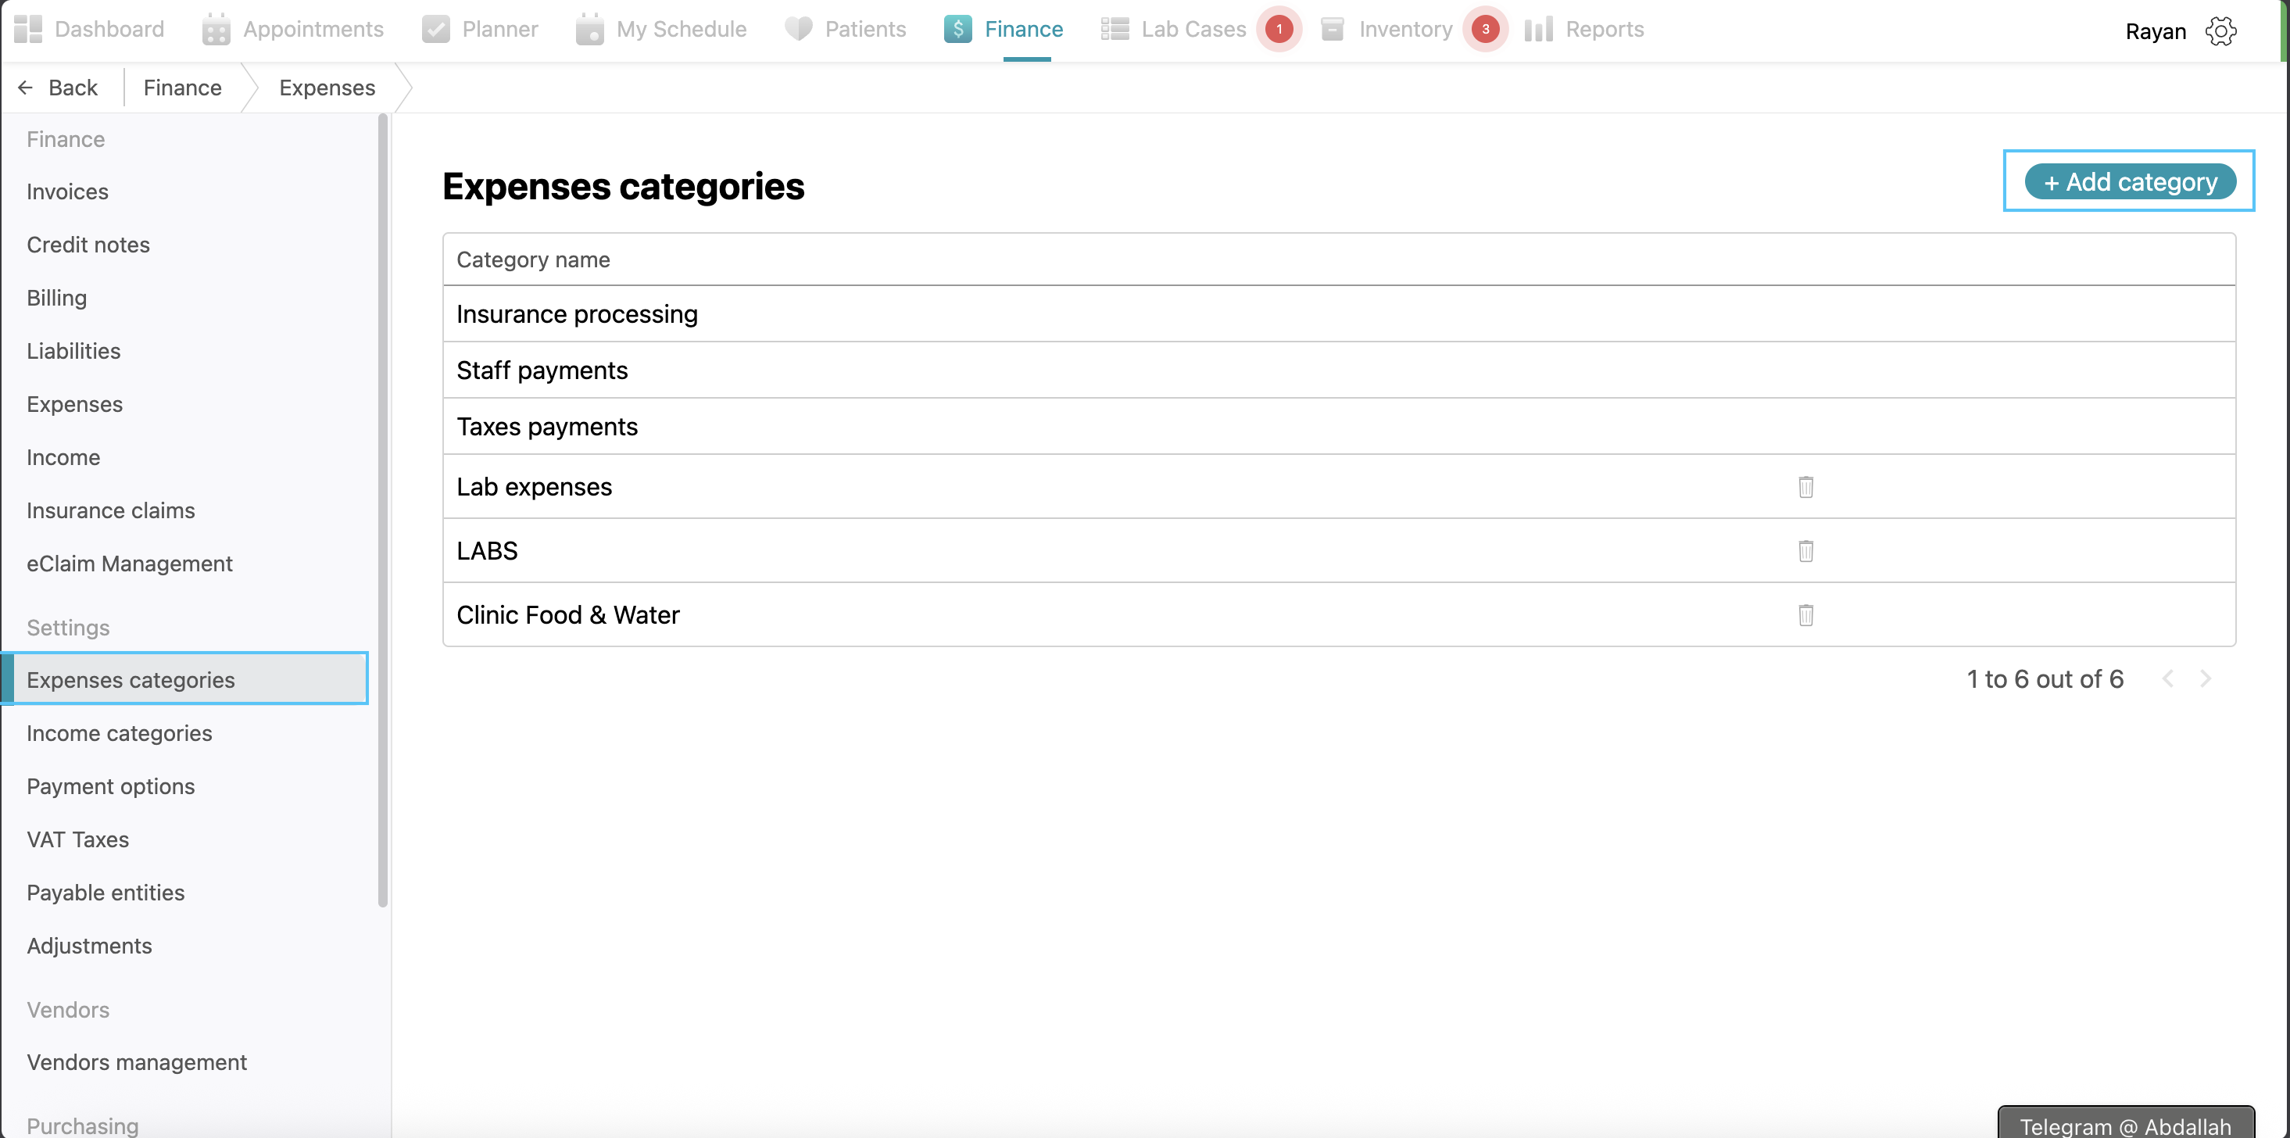The width and height of the screenshot is (2290, 1138).
Task: Open Lab Cases notification badge
Action: (x=1279, y=30)
